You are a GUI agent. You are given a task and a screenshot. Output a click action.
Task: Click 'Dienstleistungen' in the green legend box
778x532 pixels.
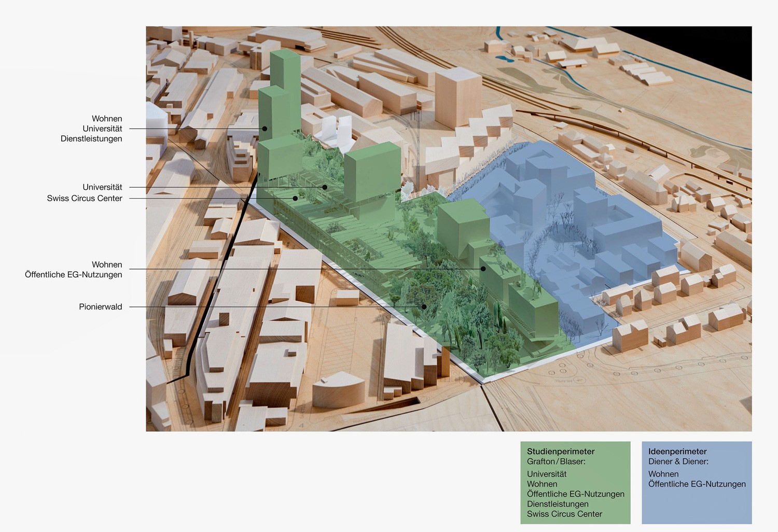(x=558, y=504)
